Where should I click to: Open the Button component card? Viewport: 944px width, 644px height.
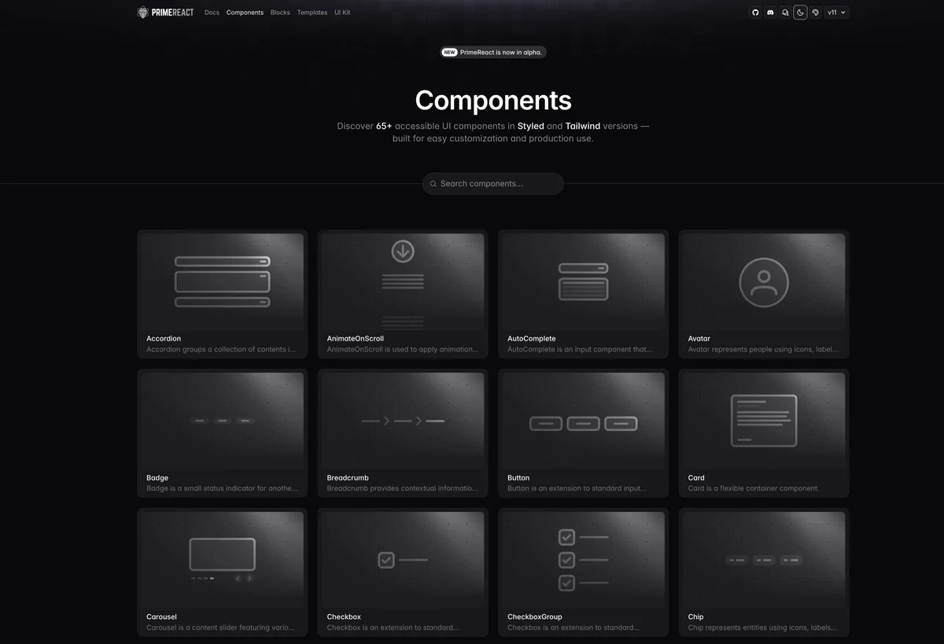click(584, 433)
